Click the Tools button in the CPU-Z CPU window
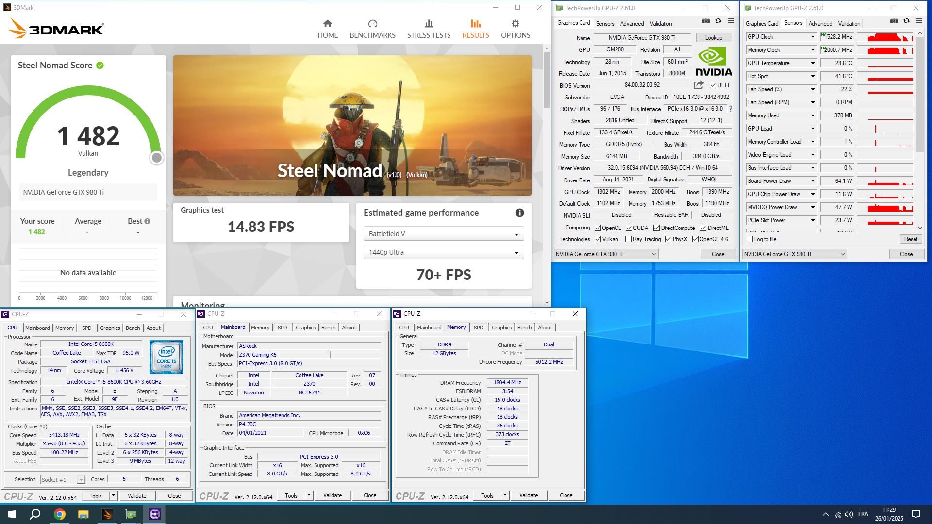Image resolution: width=932 pixels, height=524 pixels. [x=96, y=496]
